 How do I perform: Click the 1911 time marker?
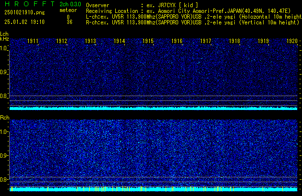point(33,41)
